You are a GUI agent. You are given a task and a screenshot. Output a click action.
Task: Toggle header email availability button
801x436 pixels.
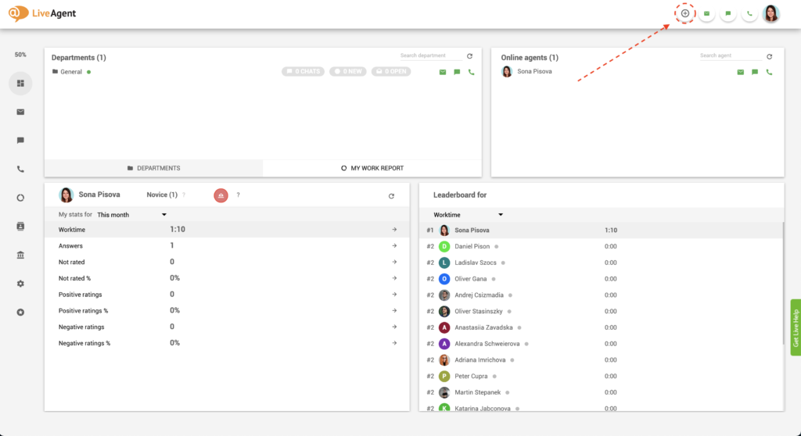click(706, 13)
